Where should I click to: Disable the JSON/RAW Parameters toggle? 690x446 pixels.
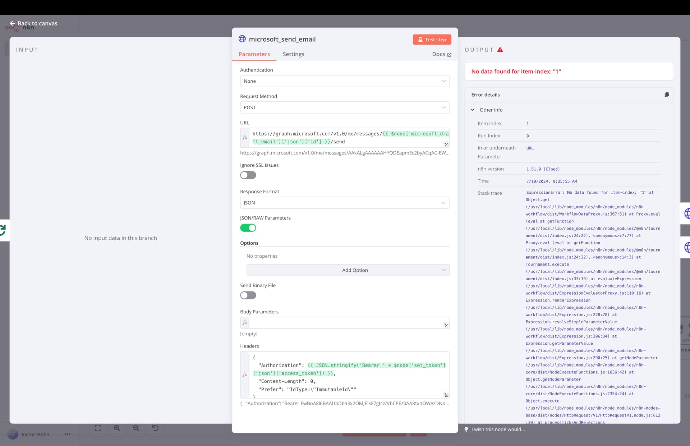point(248,228)
